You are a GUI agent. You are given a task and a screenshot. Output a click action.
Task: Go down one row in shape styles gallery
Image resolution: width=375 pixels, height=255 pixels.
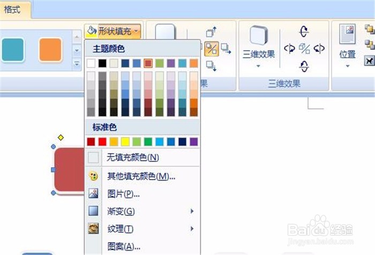(x=77, y=51)
